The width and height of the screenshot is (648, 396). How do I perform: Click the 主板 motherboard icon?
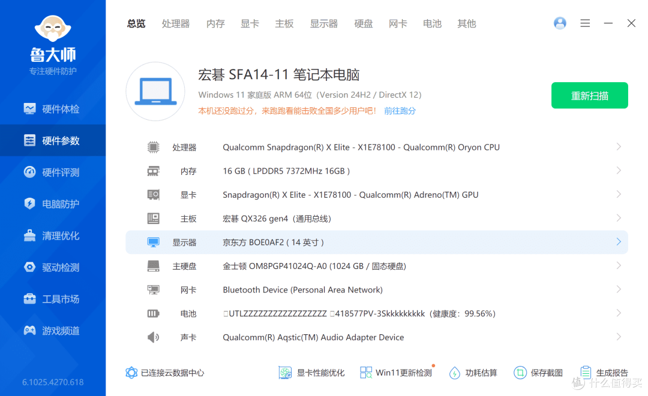pyautogui.click(x=154, y=218)
